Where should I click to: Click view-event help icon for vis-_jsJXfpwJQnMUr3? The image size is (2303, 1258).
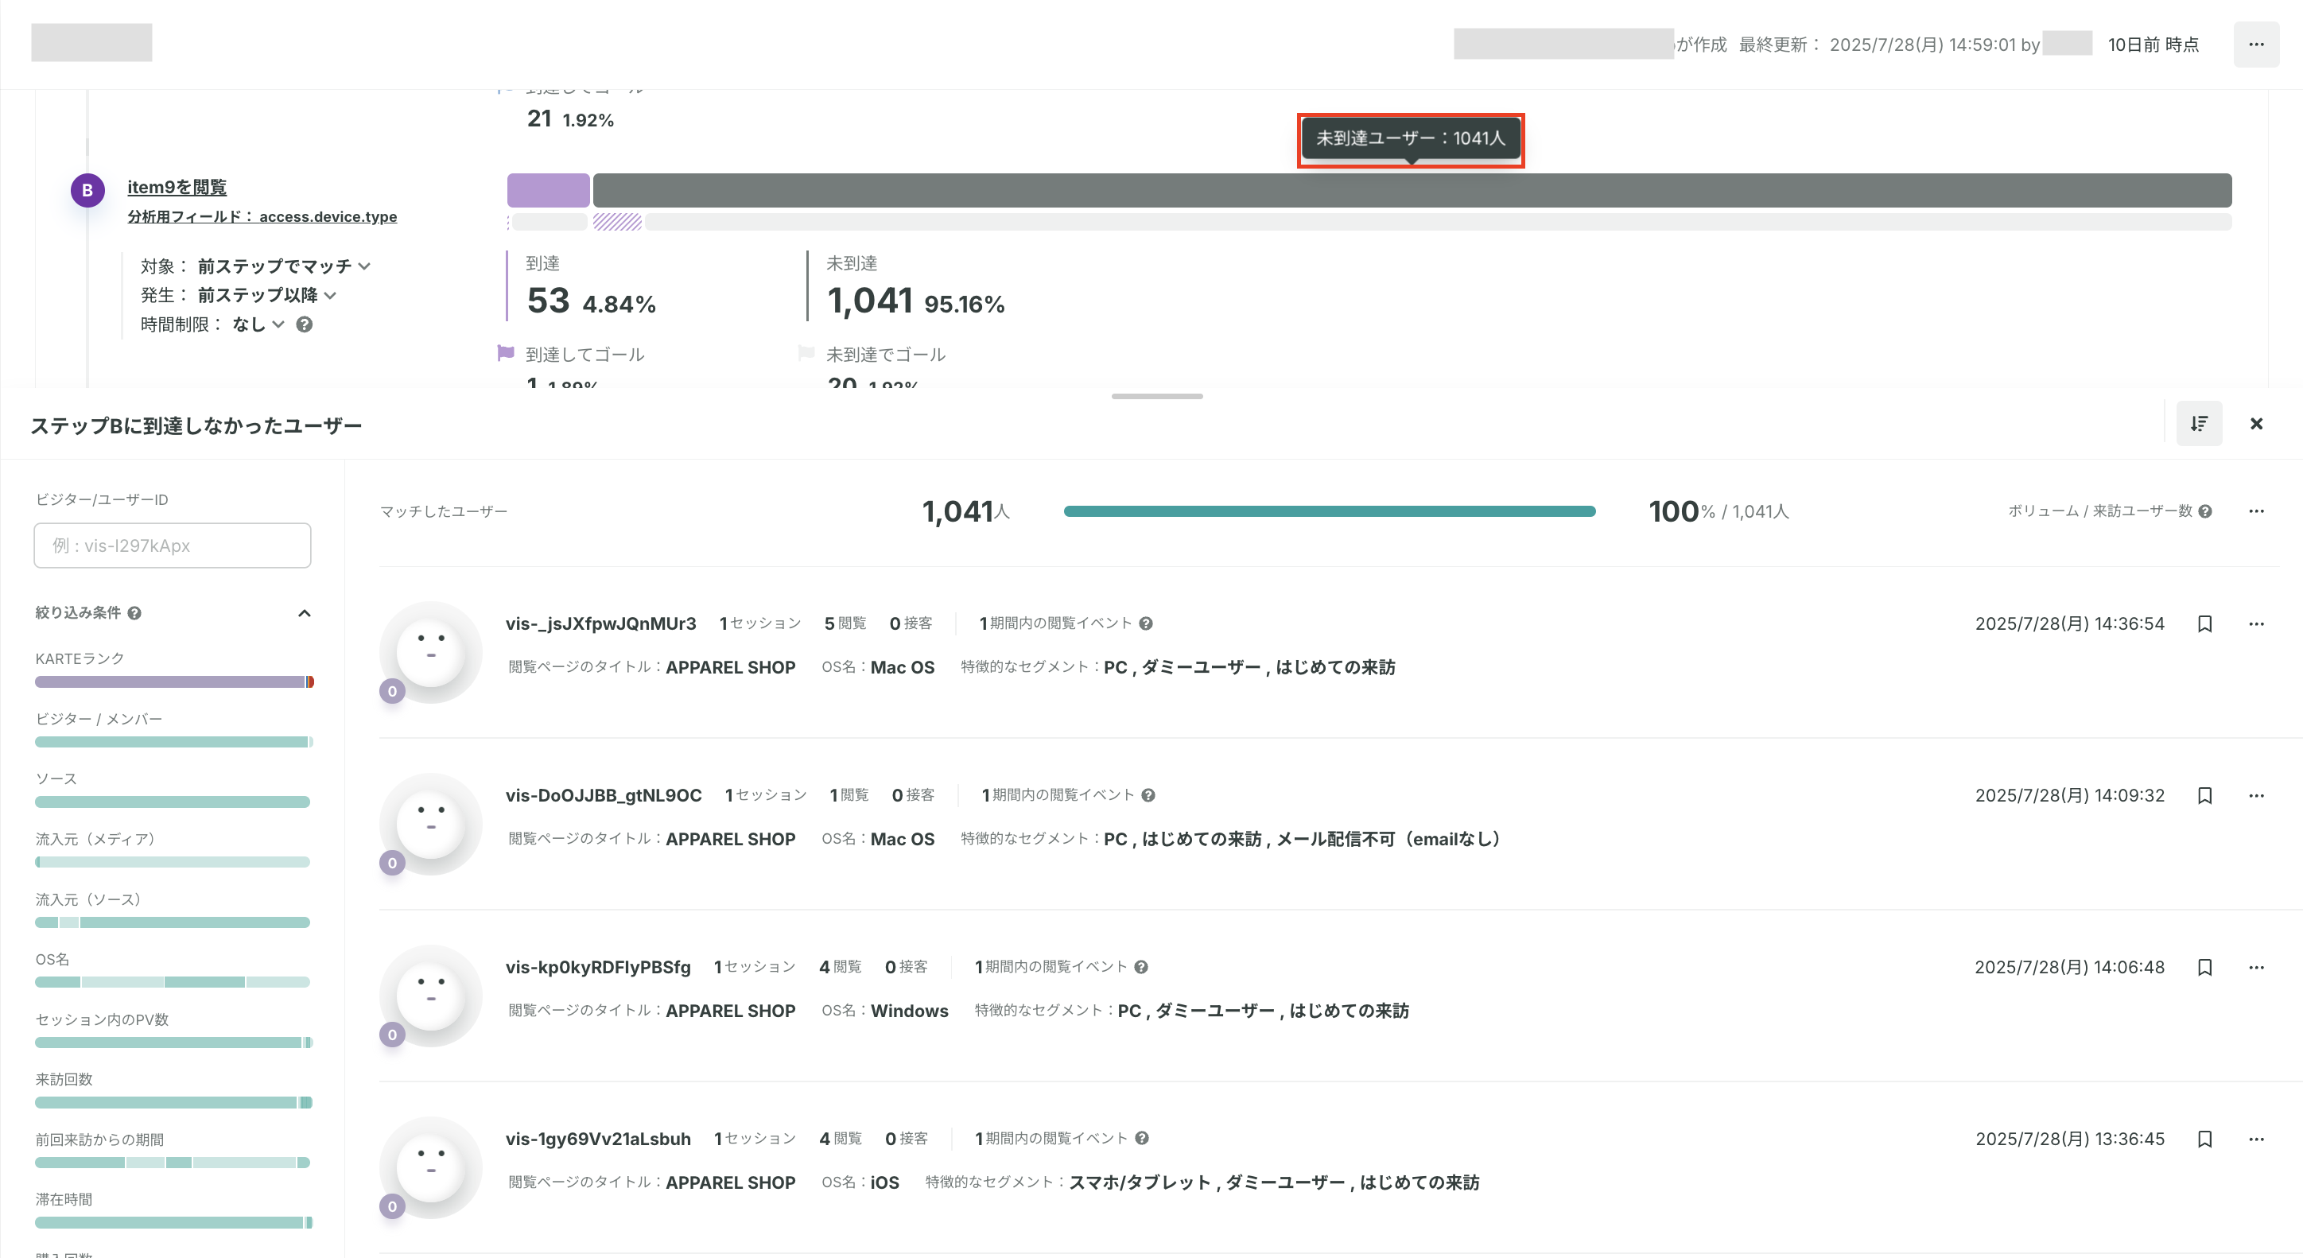click(1145, 624)
